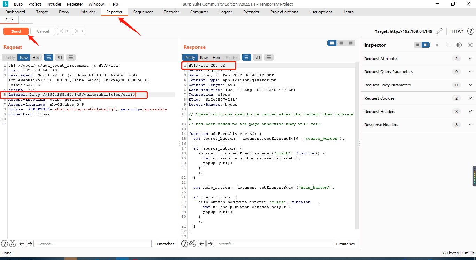Select side-by-side request/response layout
The image size is (476, 260).
[332, 43]
